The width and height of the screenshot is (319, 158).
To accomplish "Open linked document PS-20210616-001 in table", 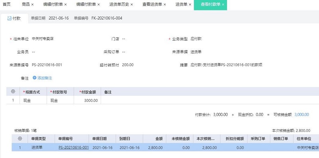I will [73, 147].
